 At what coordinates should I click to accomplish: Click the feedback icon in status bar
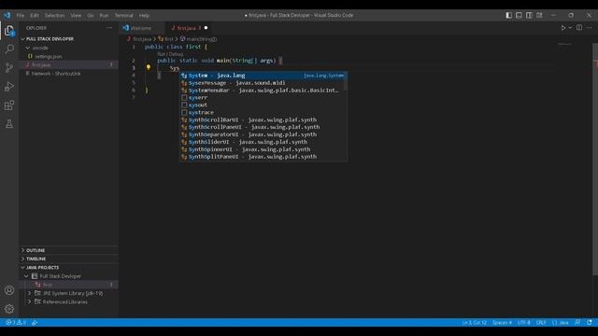(x=577, y=322)
